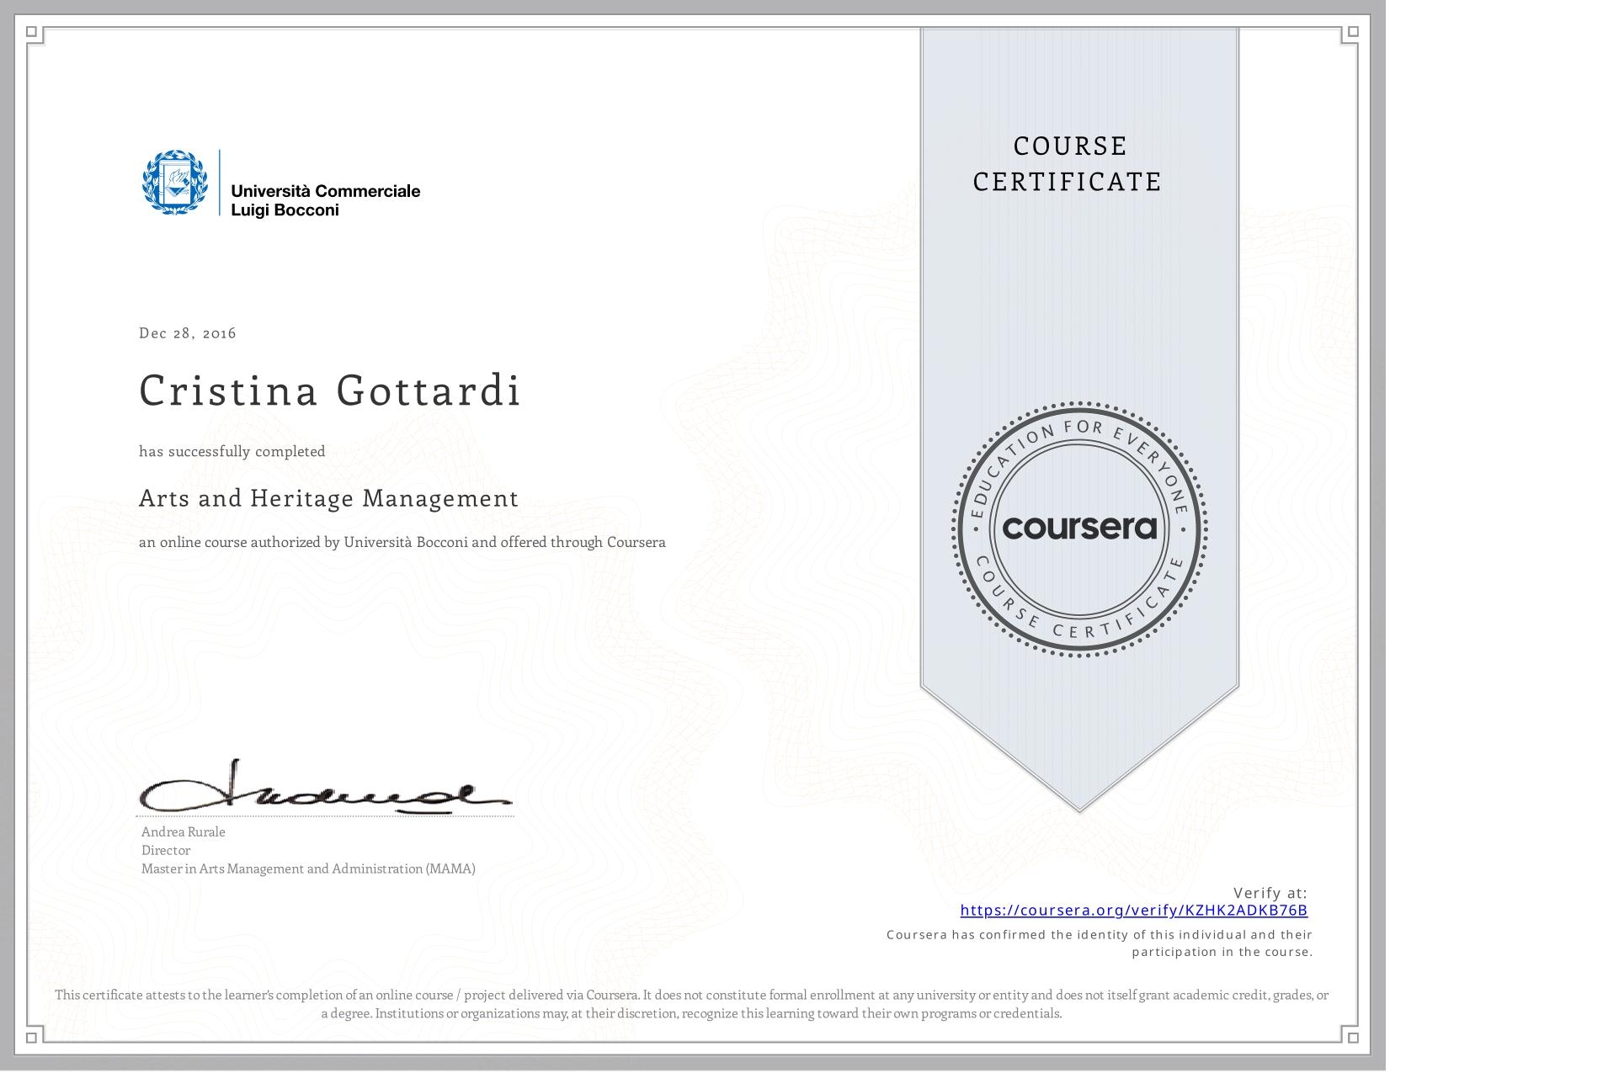Click the signer name 'Andrea Rurale'
This screenshot has width=1603, height=1073.
[x=184, y=831]
